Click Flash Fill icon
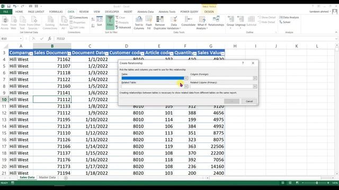The height and width of the screenshot is (190, 339). click(149, 23)
